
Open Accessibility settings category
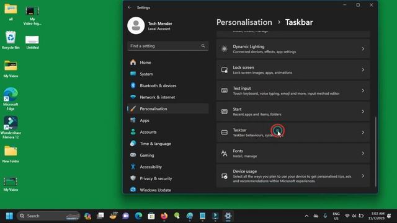[168, 167]
